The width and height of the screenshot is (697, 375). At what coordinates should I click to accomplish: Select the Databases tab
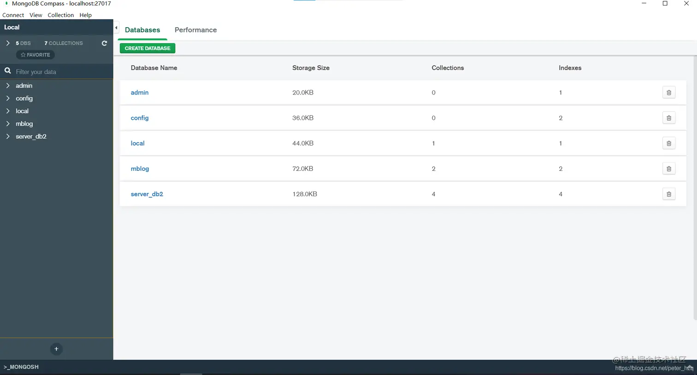pos(142,30)
